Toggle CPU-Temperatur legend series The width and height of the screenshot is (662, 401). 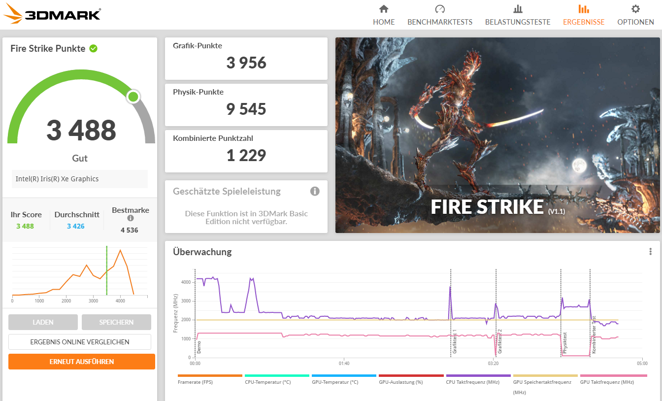267,382
